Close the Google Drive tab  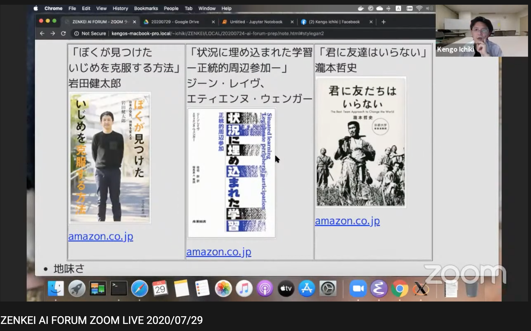point(213,22)
